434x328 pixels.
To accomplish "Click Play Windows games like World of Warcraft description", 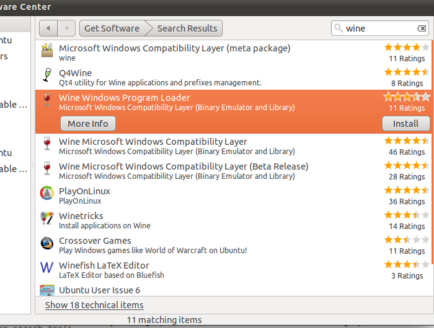I will [153, 251].
